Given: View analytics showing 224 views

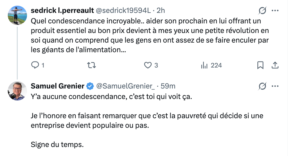Looking at the screenshot, I should pos(211,65).
